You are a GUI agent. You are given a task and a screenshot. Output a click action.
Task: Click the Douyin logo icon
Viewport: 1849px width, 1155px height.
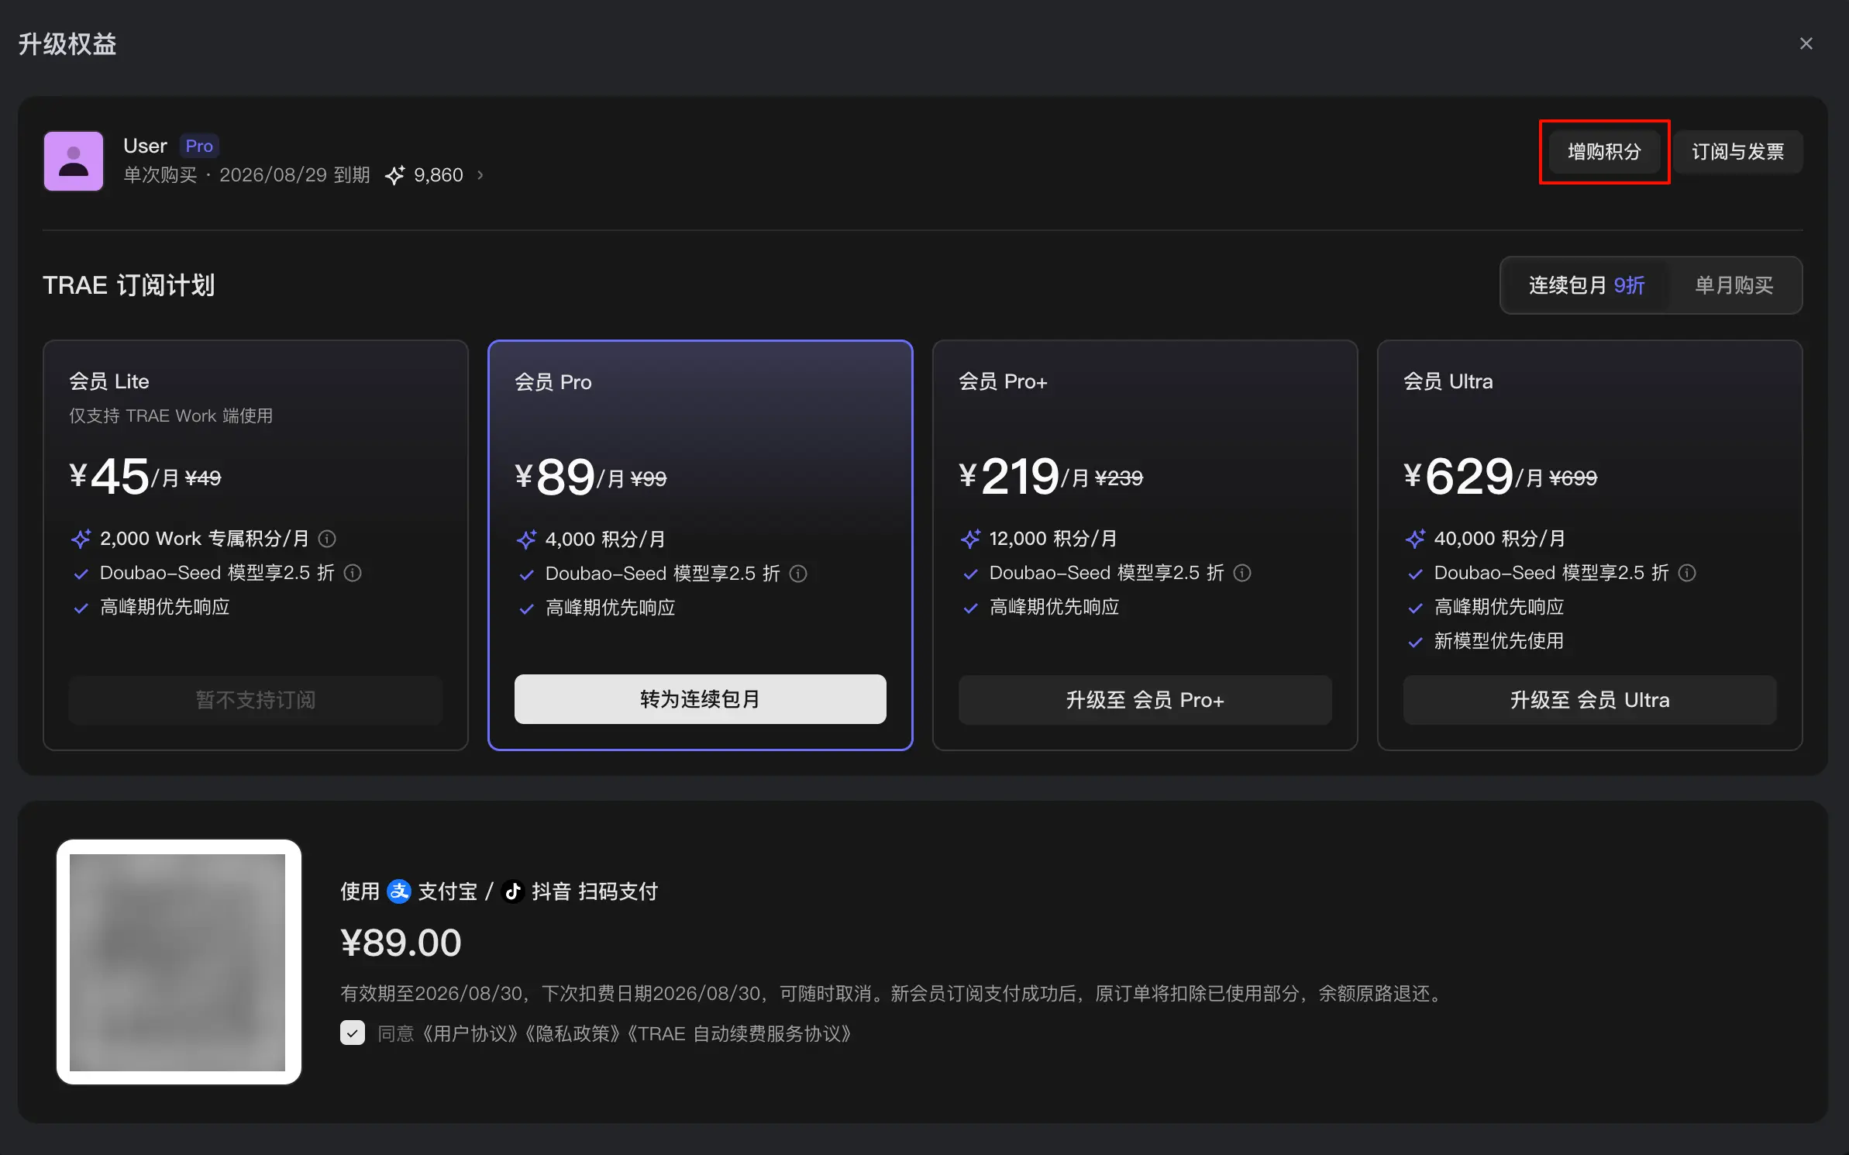(512, 891)
